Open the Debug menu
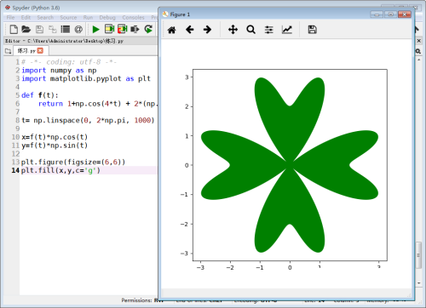This screenshot has width=426, height=308. [x=107, y=18]
